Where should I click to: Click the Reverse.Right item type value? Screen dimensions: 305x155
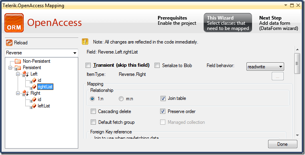point(132,74)
